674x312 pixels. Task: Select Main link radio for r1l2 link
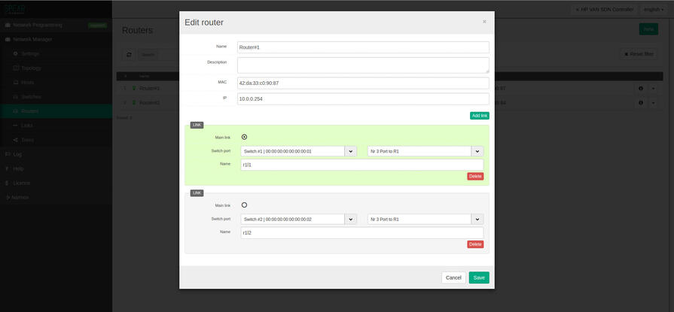click(x=244, y=204)
